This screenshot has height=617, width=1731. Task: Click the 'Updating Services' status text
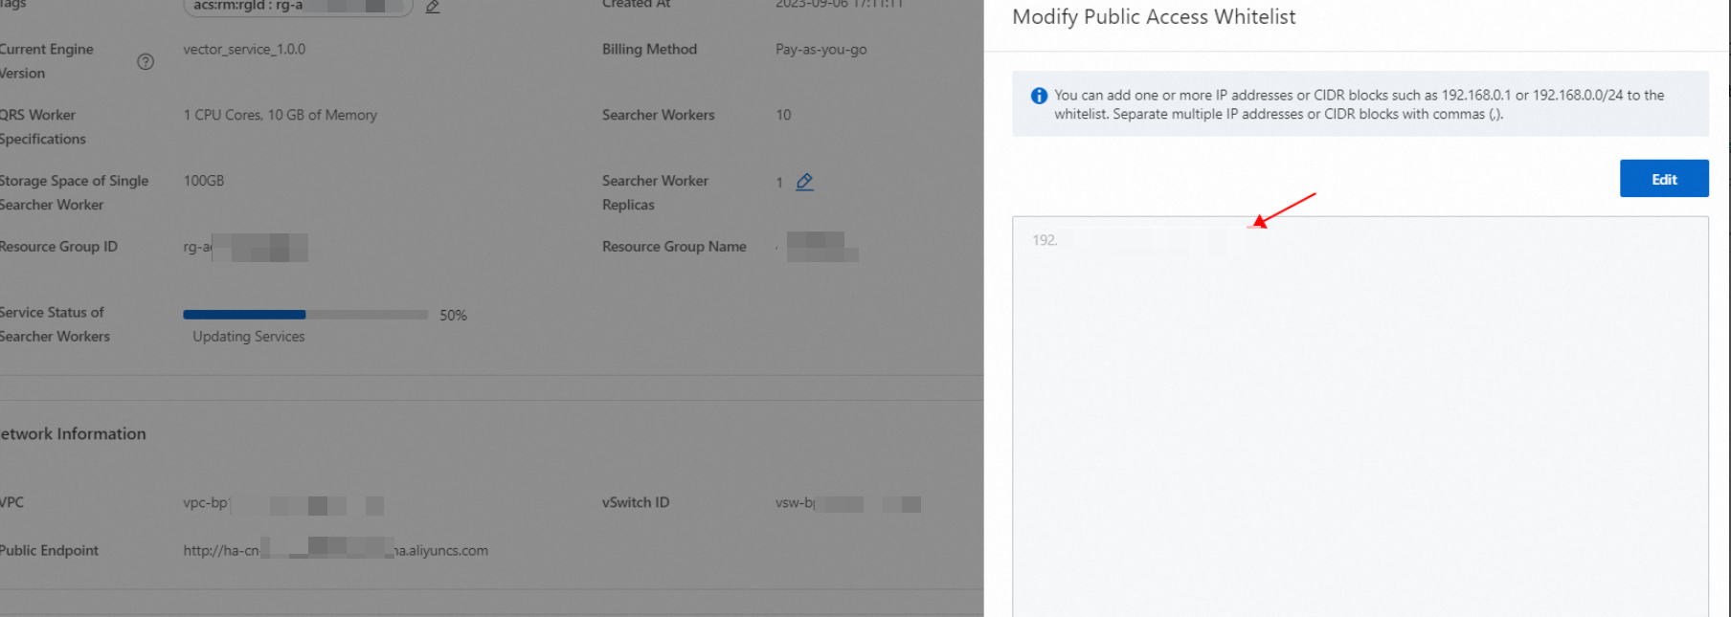[249, 337]
